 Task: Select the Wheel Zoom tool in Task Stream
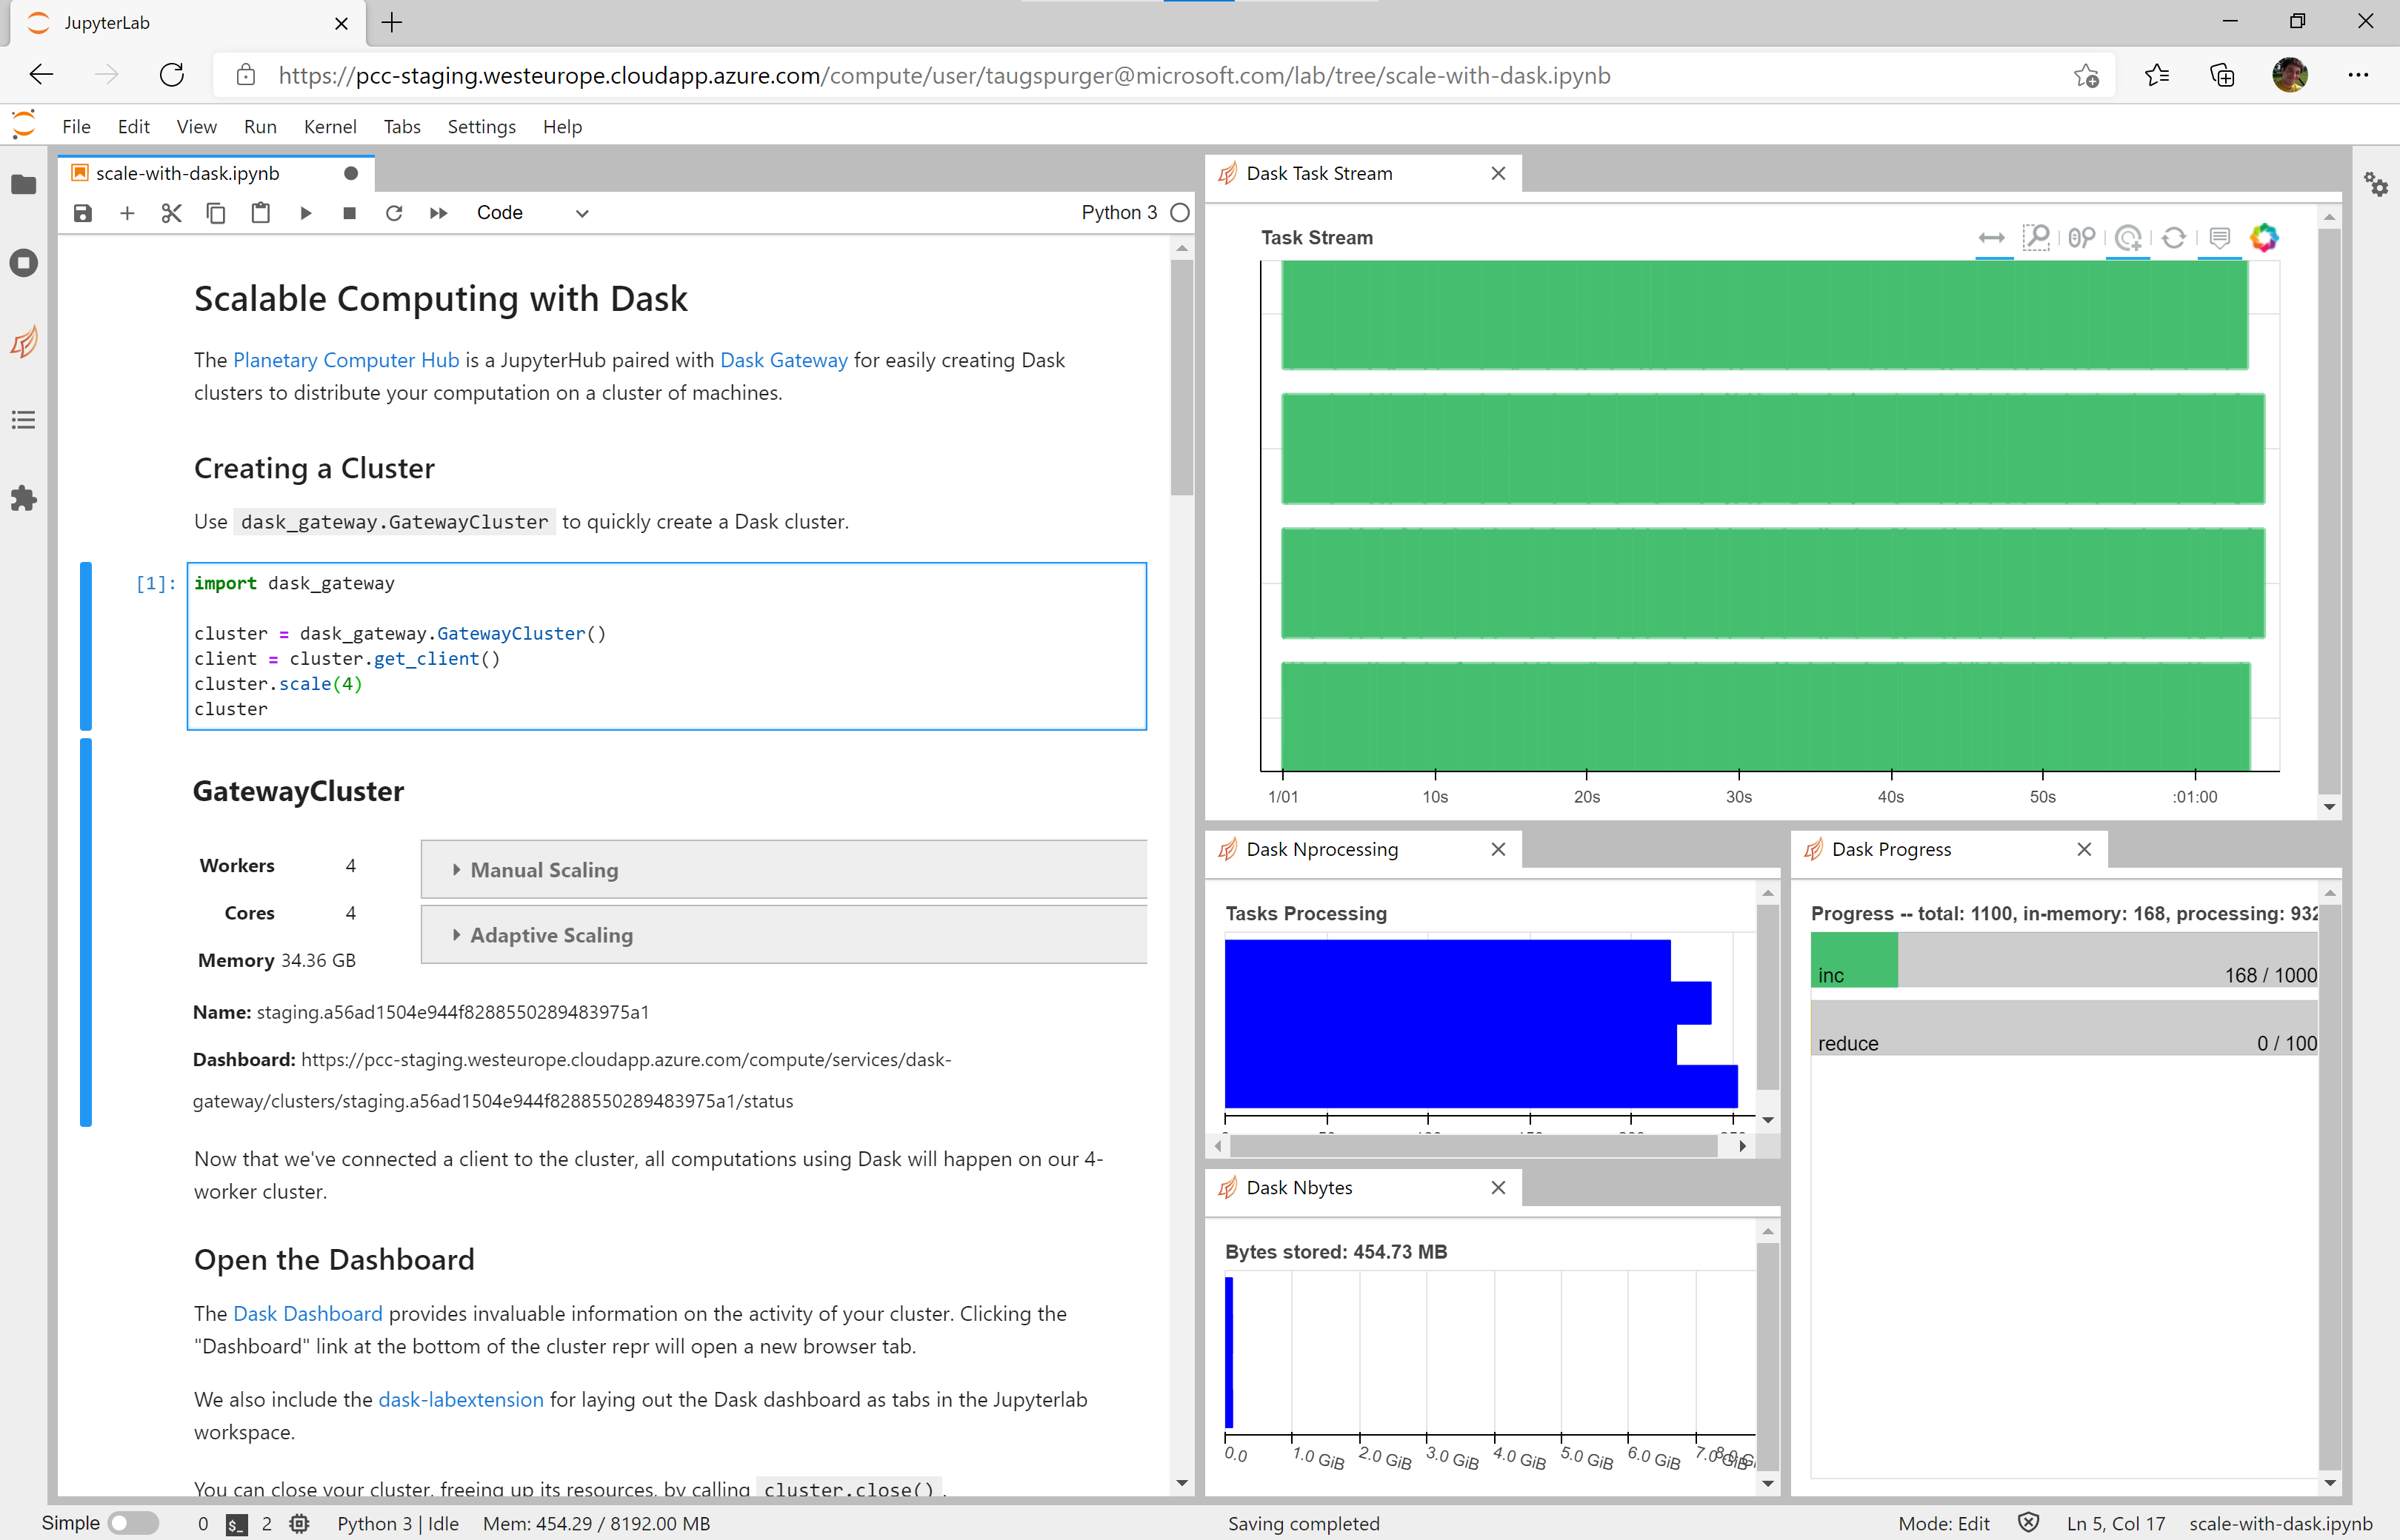pos(2082,238)
